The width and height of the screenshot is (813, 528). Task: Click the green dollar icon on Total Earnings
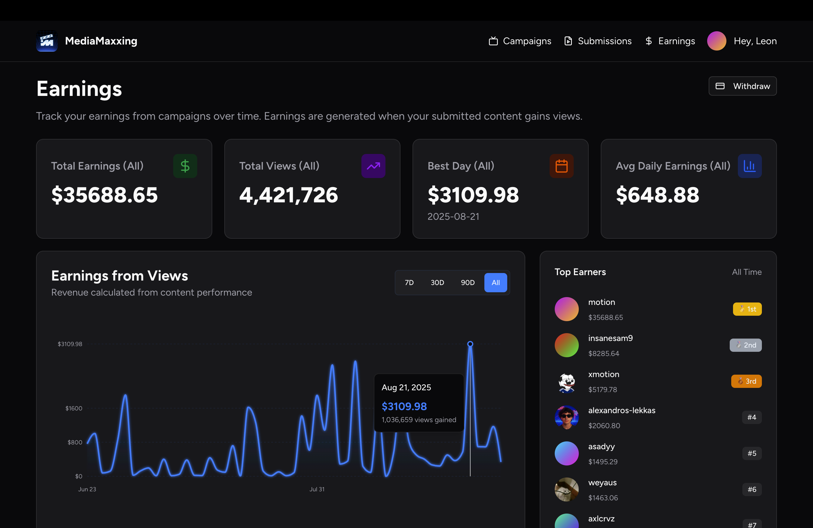pos(185,166)
